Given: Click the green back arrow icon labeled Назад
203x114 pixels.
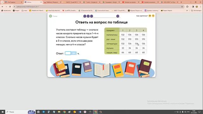Looking at the screenshot, I should [50, 16].
